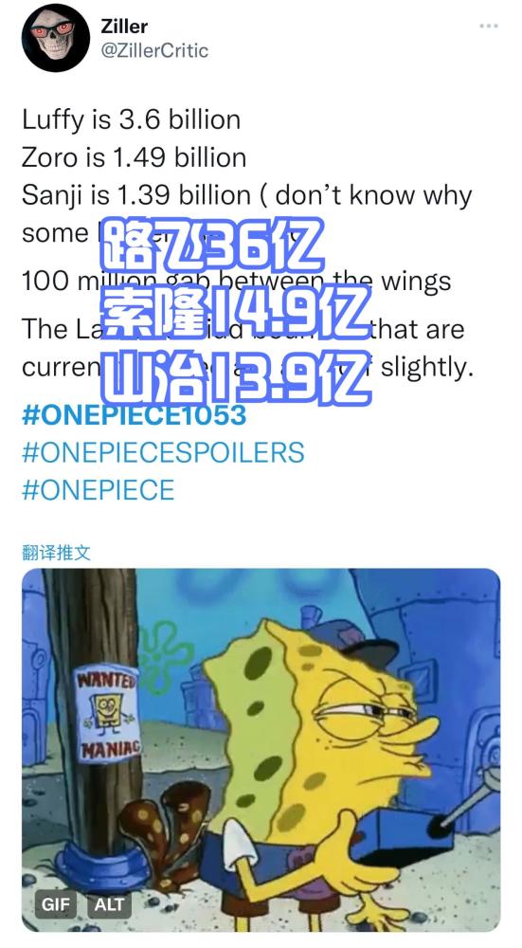Open the #ONEPIECE1053 hashtag
This screenshot has height=948, width=522.
[135, 415]
